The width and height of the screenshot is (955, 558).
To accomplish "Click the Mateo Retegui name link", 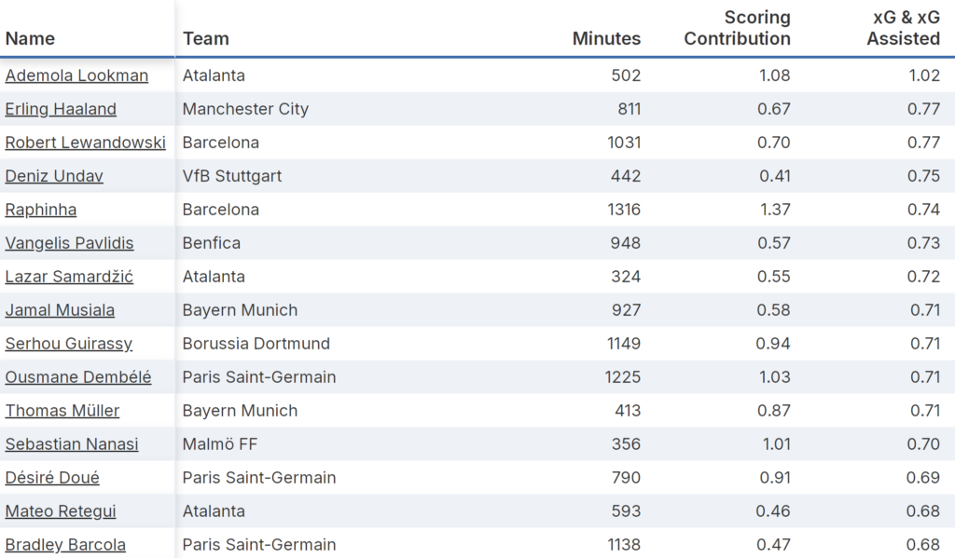I will click(61, 511).
